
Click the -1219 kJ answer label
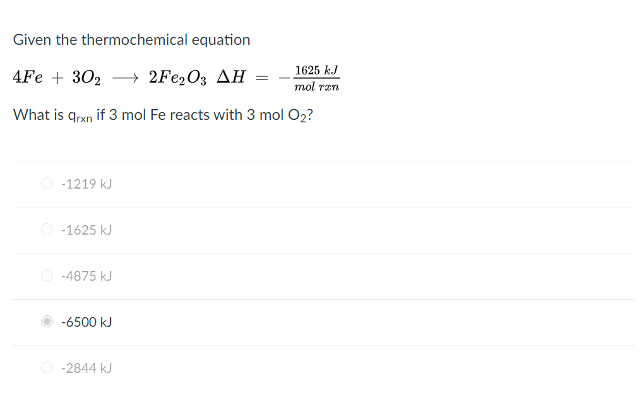click(85, 184)
